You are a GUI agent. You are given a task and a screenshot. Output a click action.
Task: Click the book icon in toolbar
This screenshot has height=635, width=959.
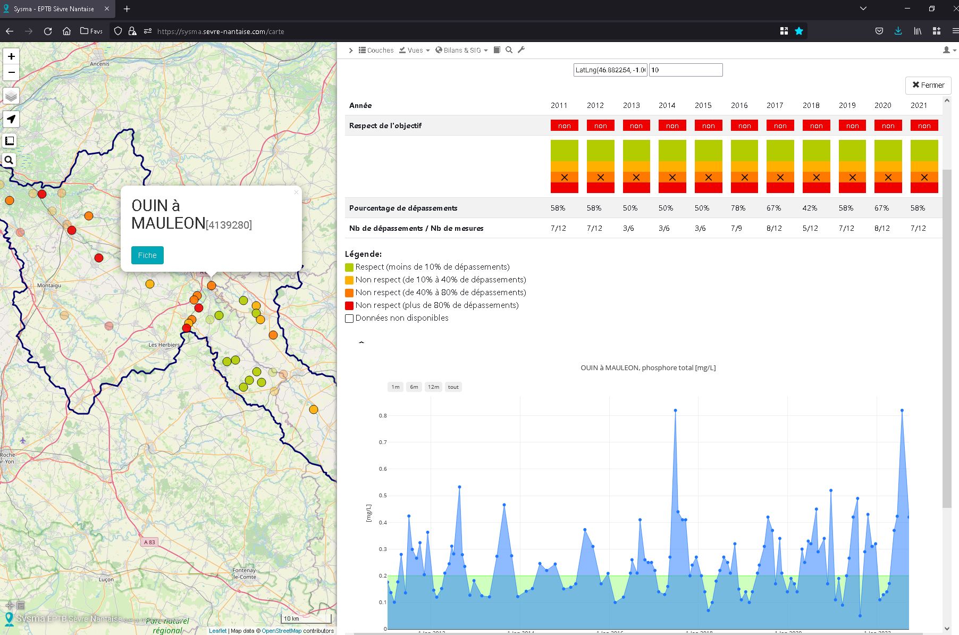(x=497, y=50)
